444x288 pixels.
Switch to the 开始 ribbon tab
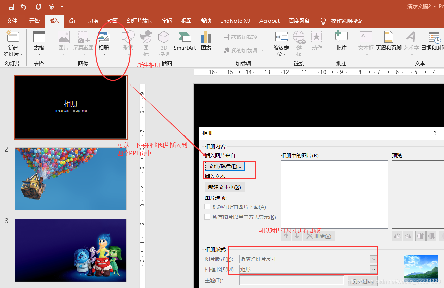35,21
